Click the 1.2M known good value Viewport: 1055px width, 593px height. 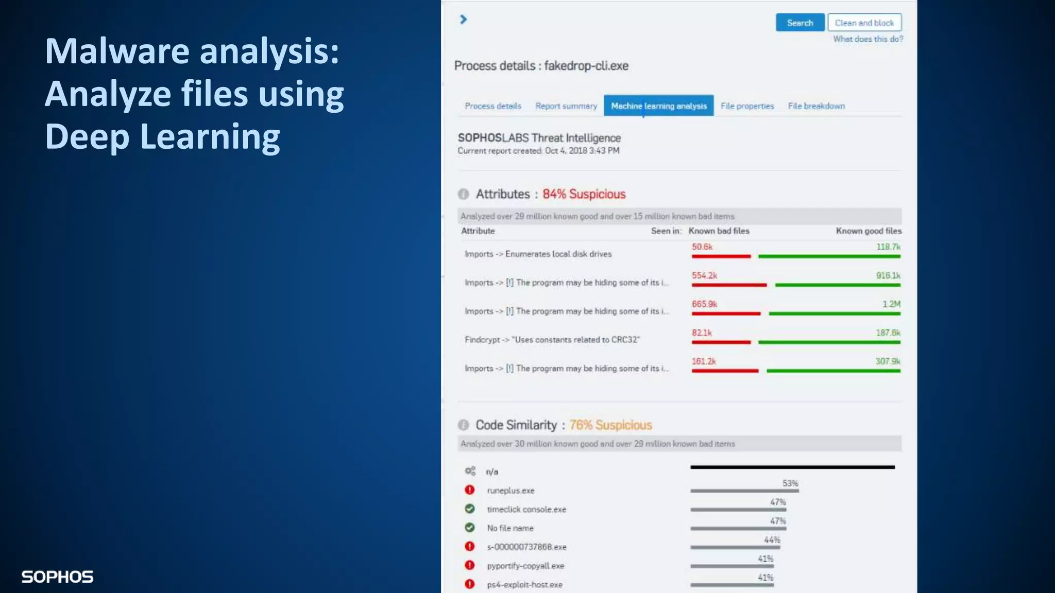pos(891,304)
